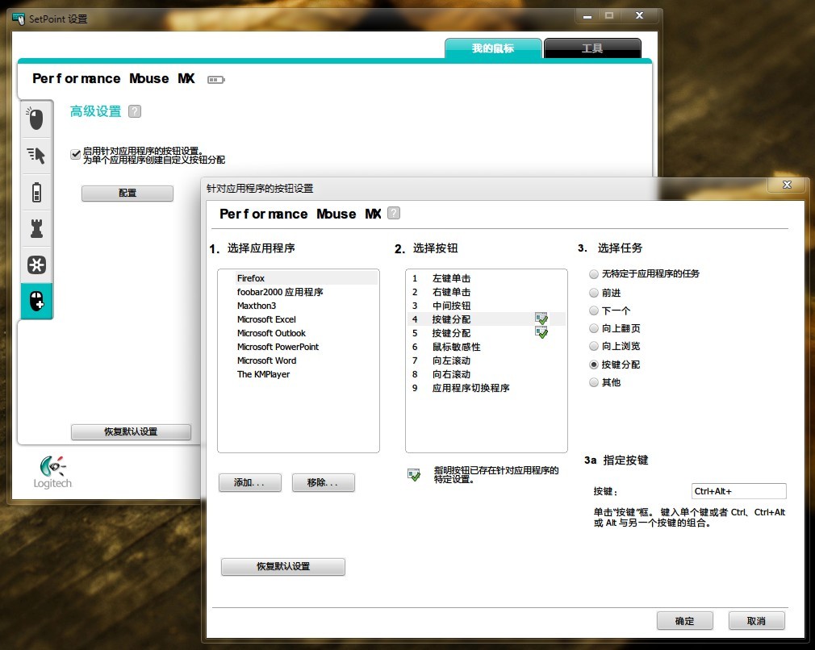The width and height of the screenshot is (815, 650).
Task: Select the 其他 radio option
Action: [594, 382]
